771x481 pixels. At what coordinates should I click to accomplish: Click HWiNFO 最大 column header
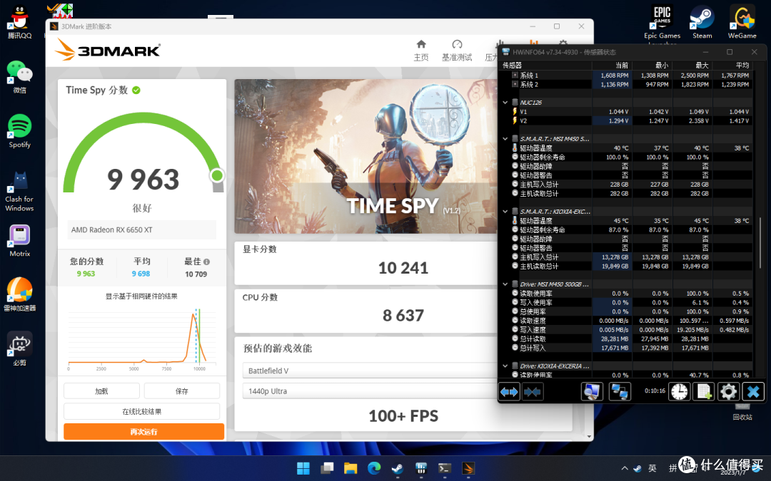pyautogui.click(x=692, y=66)
